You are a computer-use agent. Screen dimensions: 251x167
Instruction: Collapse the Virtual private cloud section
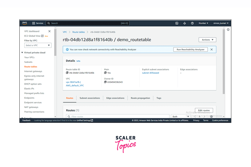coord(22,53)
